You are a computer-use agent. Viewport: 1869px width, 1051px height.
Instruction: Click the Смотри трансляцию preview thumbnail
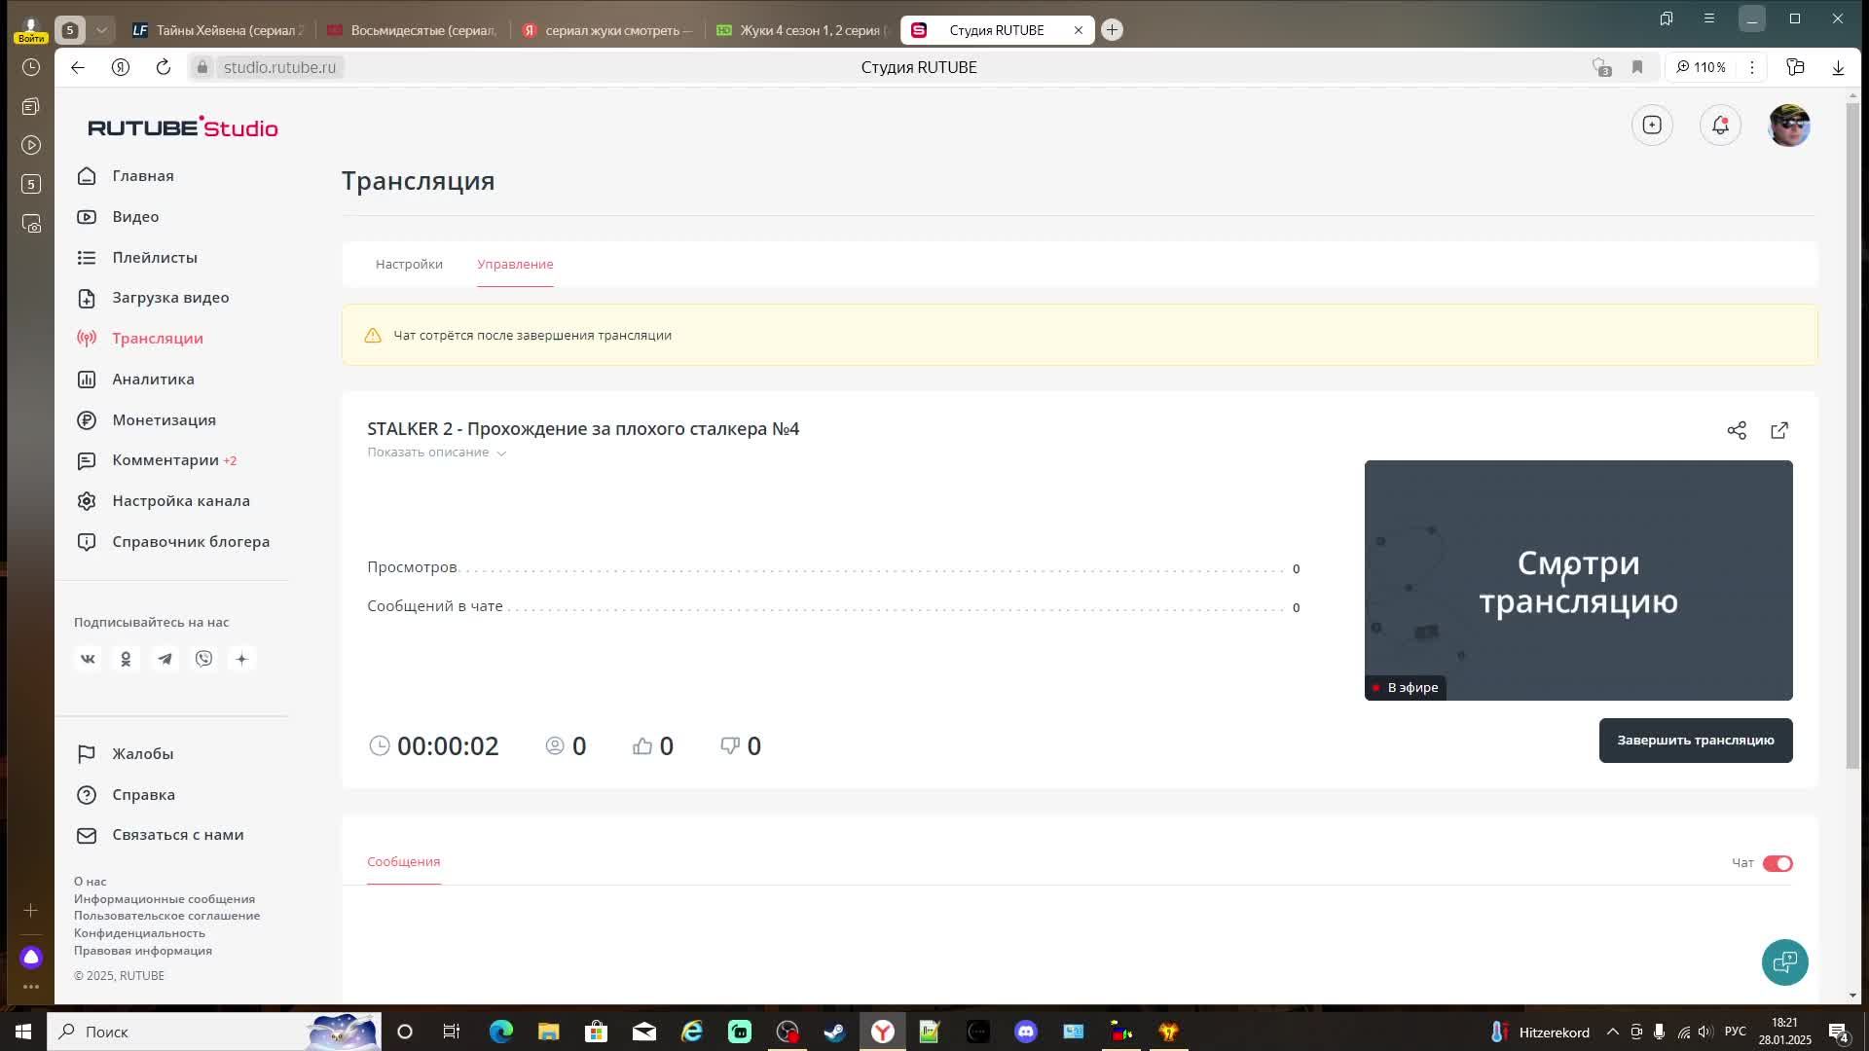1578,580
